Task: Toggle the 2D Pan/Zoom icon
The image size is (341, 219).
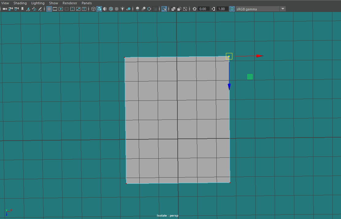Action: [x=34, y=9]
